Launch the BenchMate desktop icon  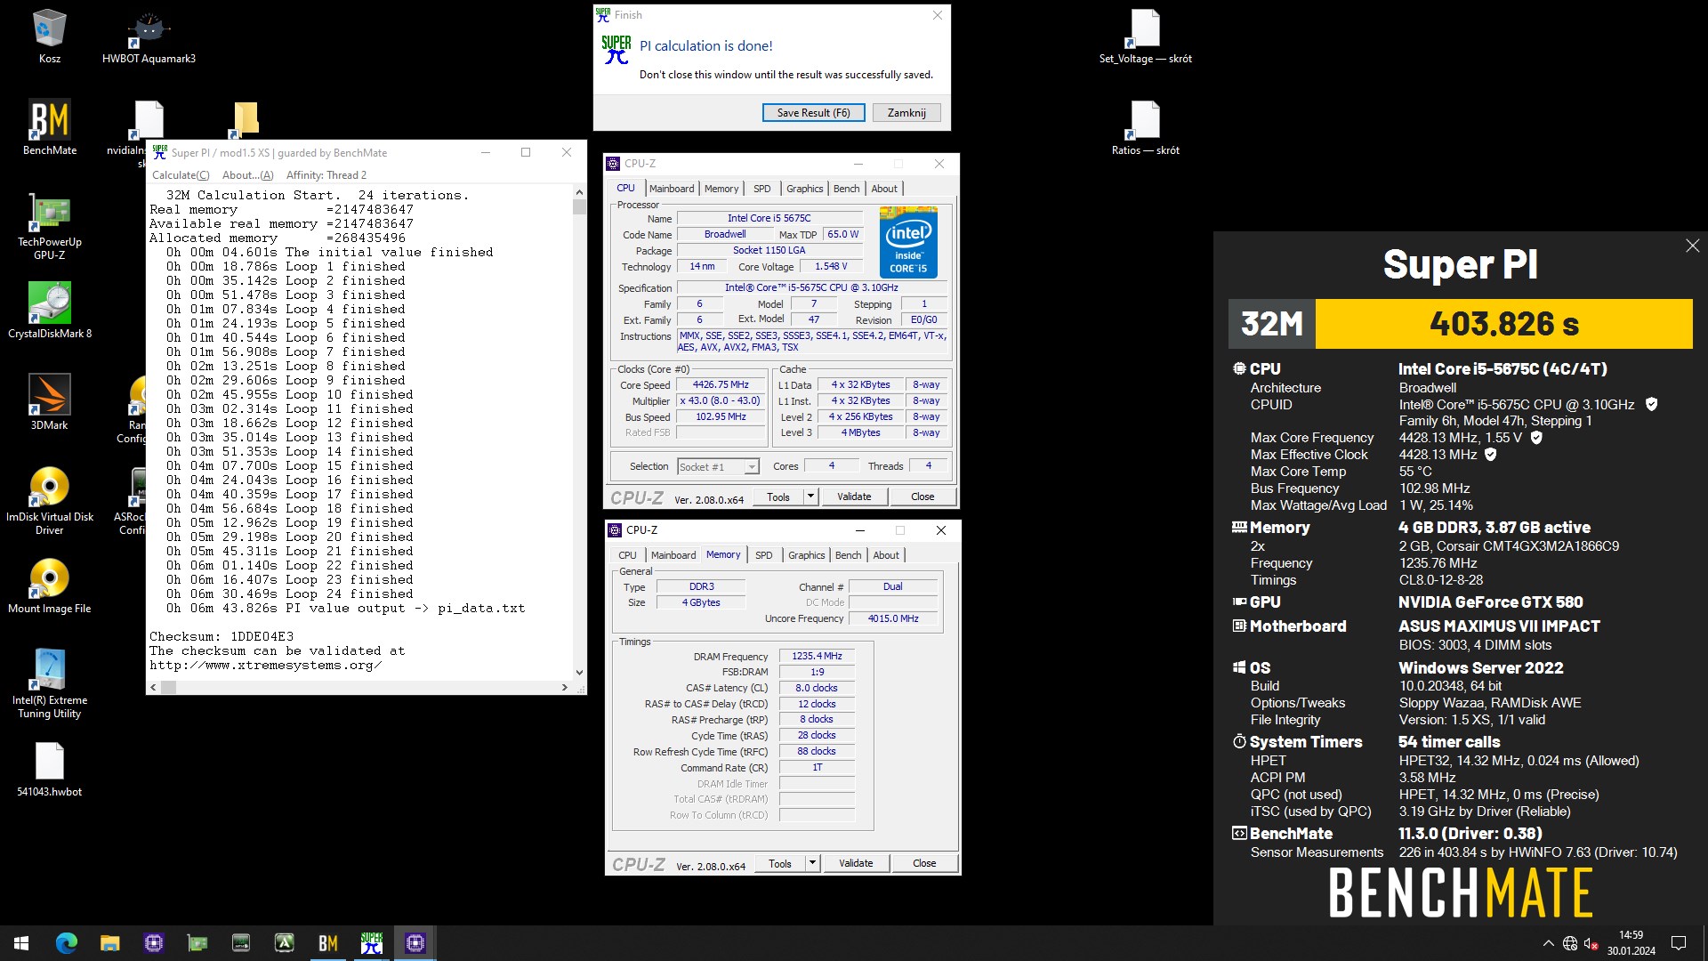click(50, 127)
